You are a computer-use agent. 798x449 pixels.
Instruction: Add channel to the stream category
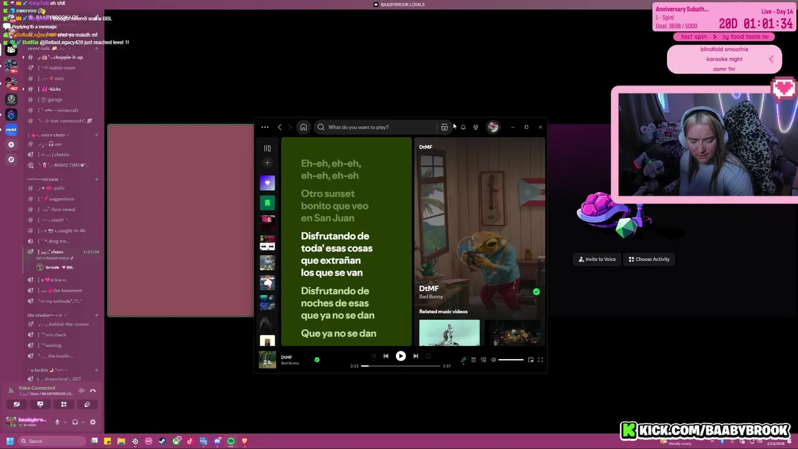click(x=96, y=180)
